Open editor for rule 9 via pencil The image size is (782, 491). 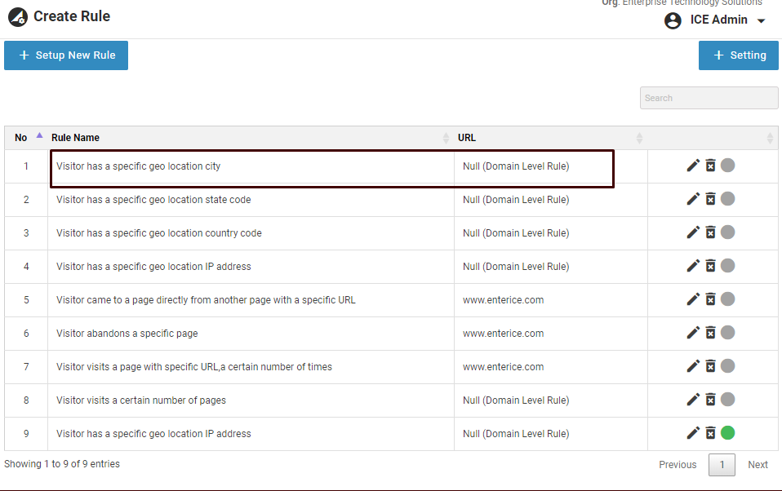pos(693,433)
